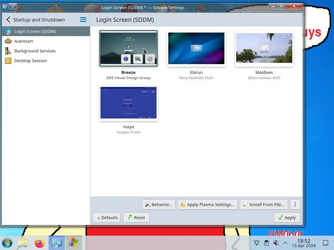334x250 pixels.
Task: Click the Background Services traffic light icon
Action: point(8,51)
